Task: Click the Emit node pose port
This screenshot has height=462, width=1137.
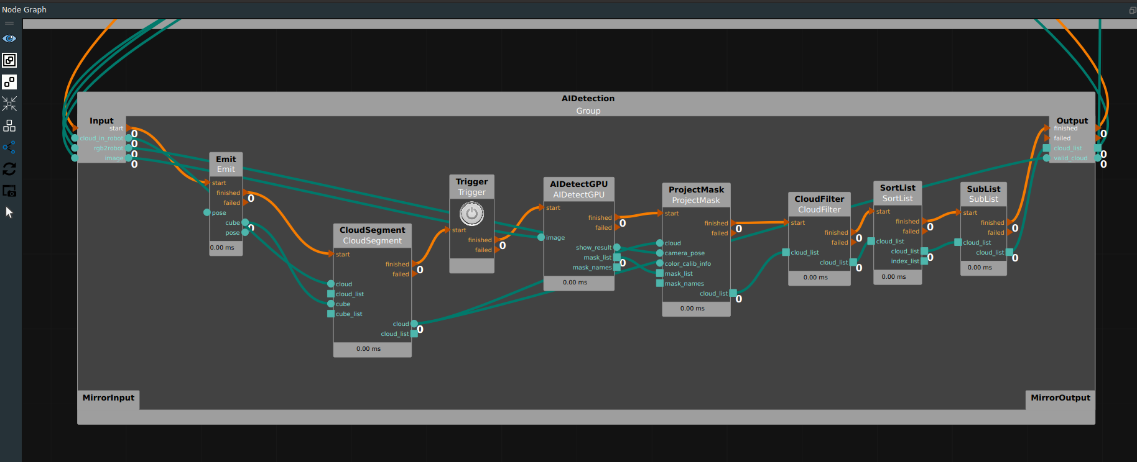Action: tap(207, 212)
